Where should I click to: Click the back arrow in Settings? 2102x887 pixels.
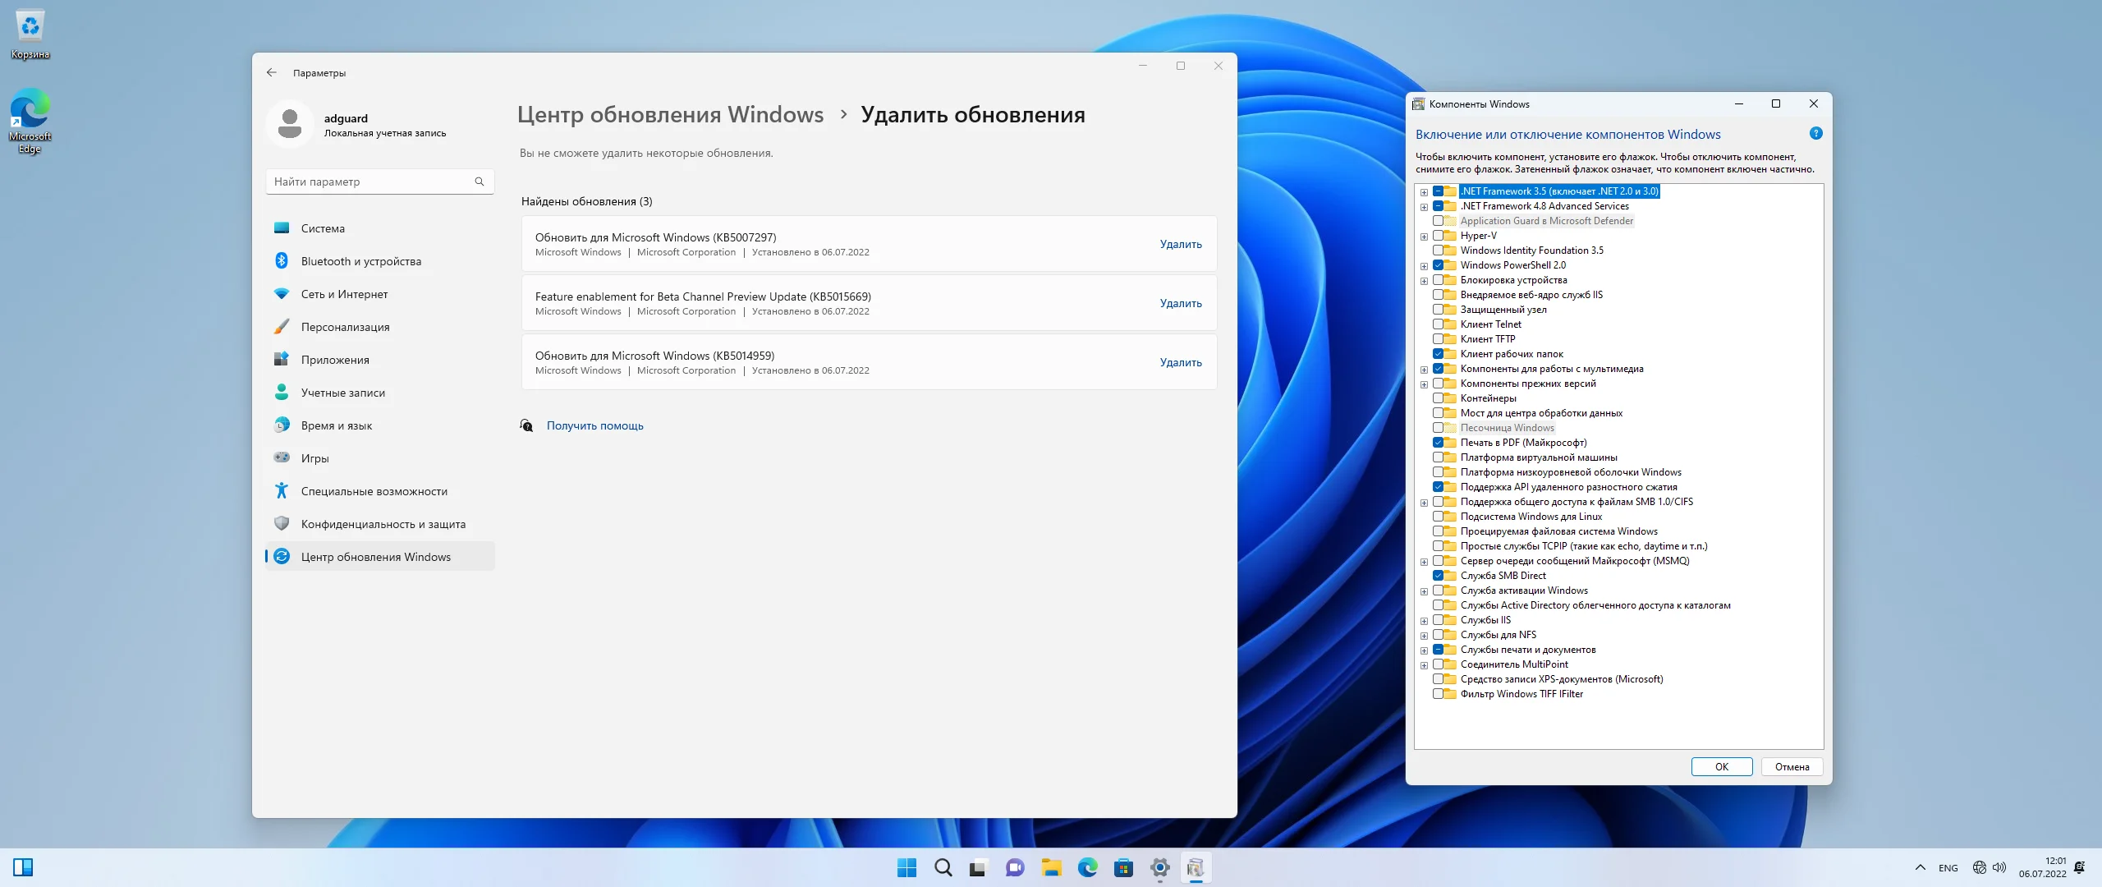point(272,72)
